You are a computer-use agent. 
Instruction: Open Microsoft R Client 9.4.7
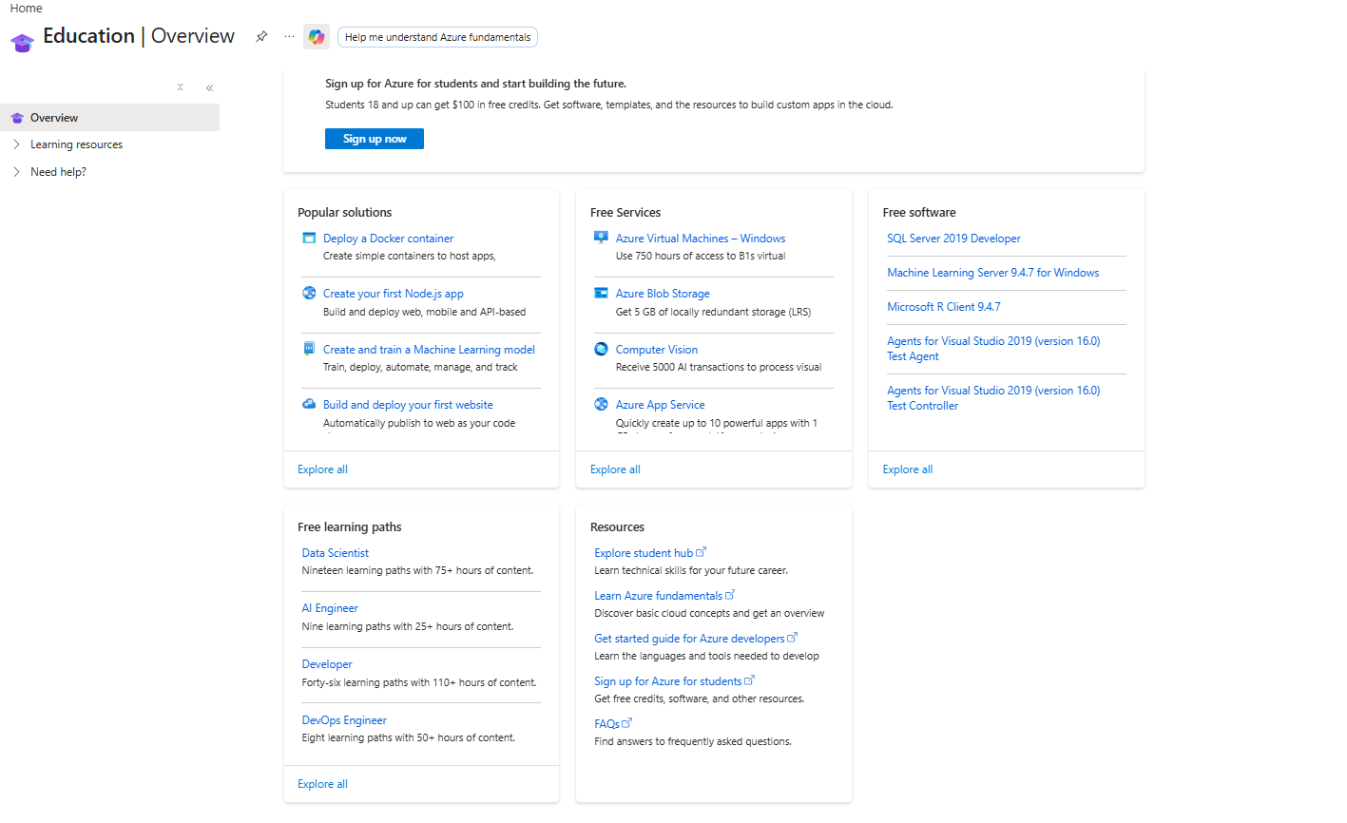tap(944, 307)
